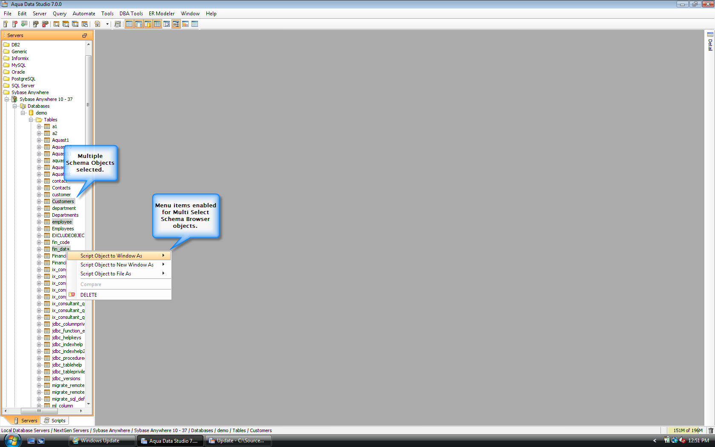Choose Script Object to New Window As

click(x=119, y=265)
